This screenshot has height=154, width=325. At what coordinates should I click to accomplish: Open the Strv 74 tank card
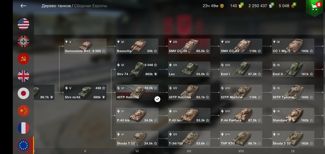(137, 69)
